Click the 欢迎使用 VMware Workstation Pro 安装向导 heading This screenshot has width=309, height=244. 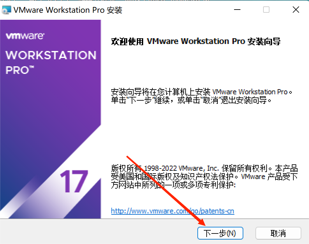tap(196, 41)
